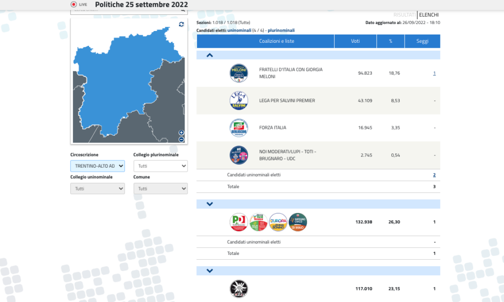Expand the coalition with 117.010 votes
The width and height of the screenshot is (504, 302).
(210, 271)
